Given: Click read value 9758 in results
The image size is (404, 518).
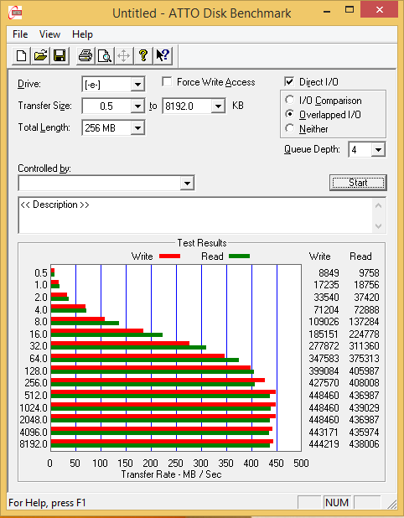Looking at the screenshot, I should pyautogui.click(x=369, y=273).
